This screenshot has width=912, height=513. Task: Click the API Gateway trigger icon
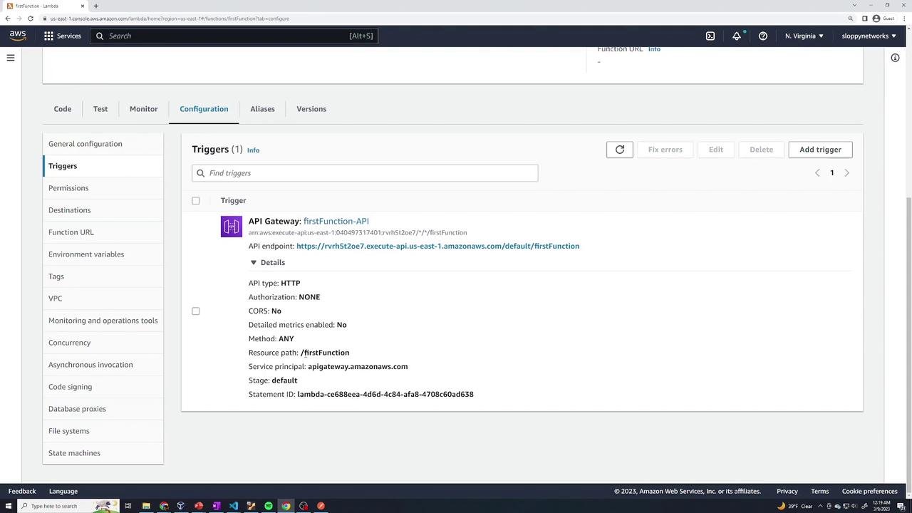(x=232, y=227)
